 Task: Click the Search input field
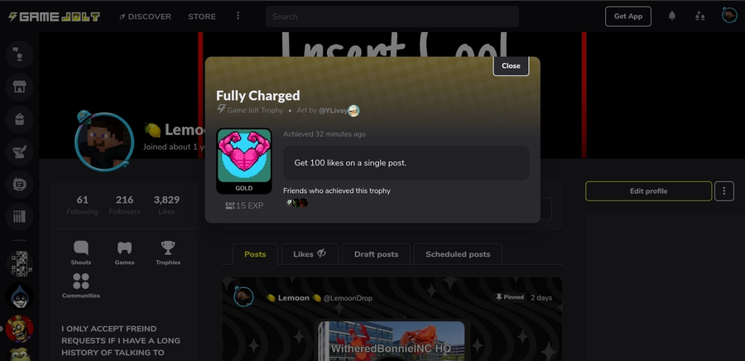click(392, 17)
